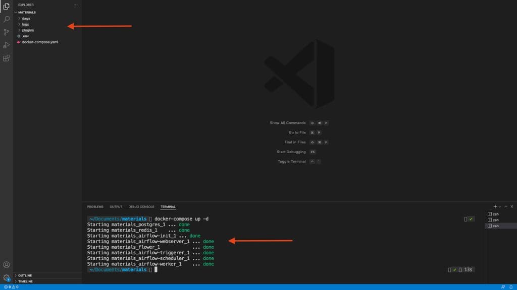The image size is (517, 290).
Task: Open the Source Control view
Action: tap(7, 32)
